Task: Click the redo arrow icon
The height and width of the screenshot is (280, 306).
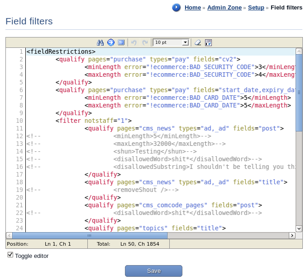Action: 145,42
